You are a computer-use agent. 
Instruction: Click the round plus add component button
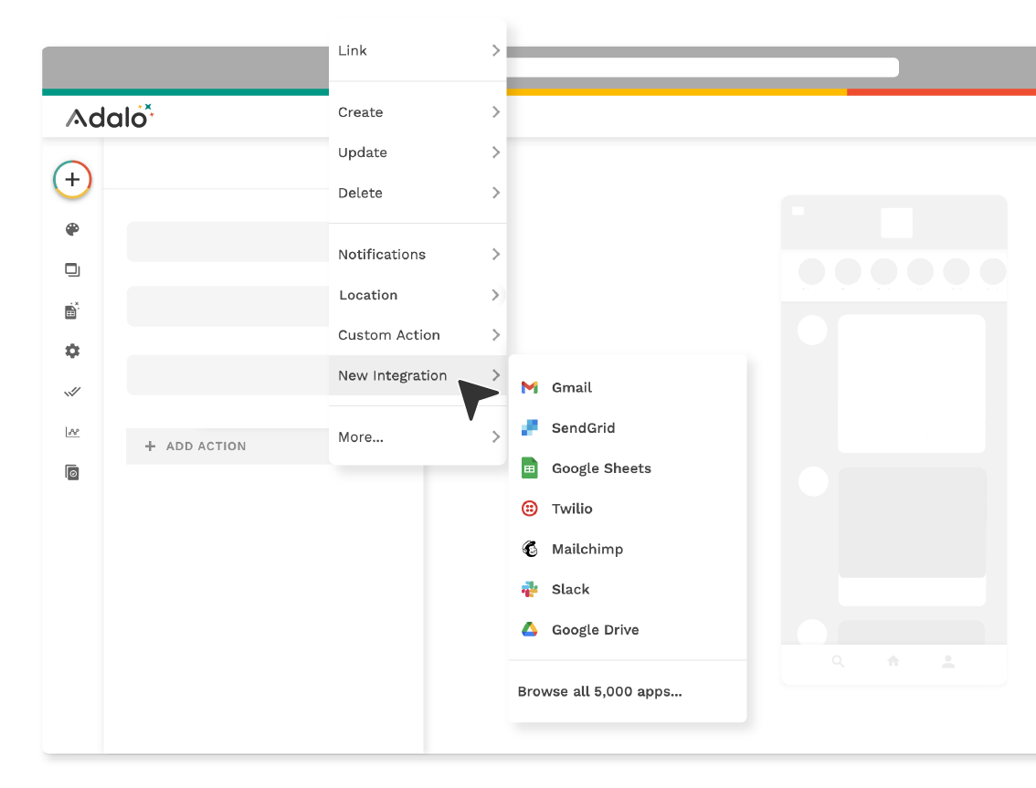pos(72,179)
